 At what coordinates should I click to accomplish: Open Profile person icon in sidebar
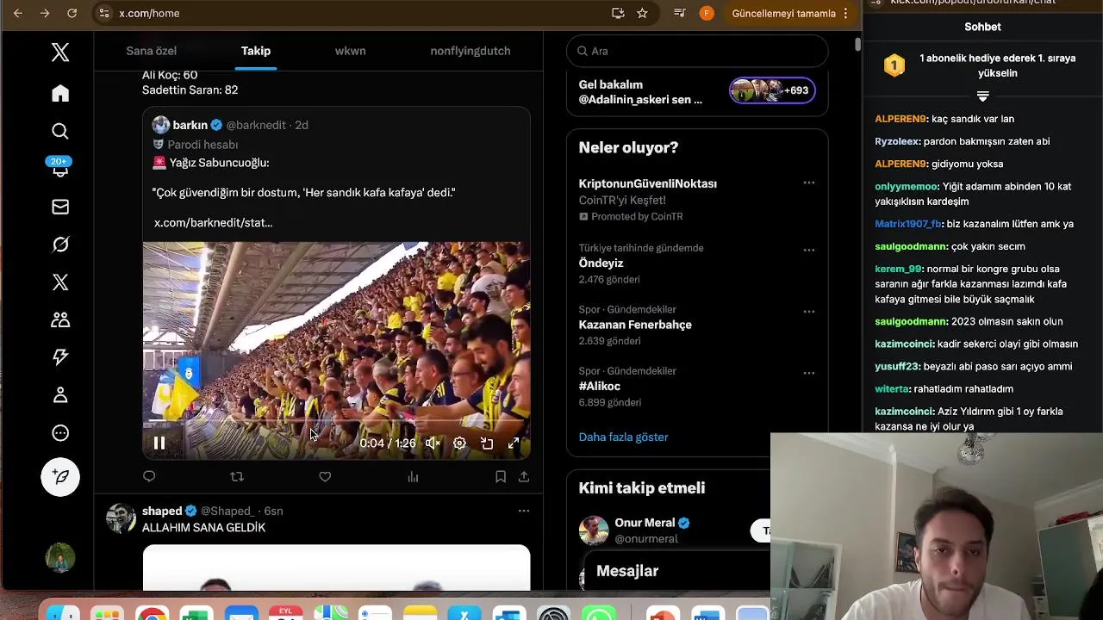tap(60, 395)
